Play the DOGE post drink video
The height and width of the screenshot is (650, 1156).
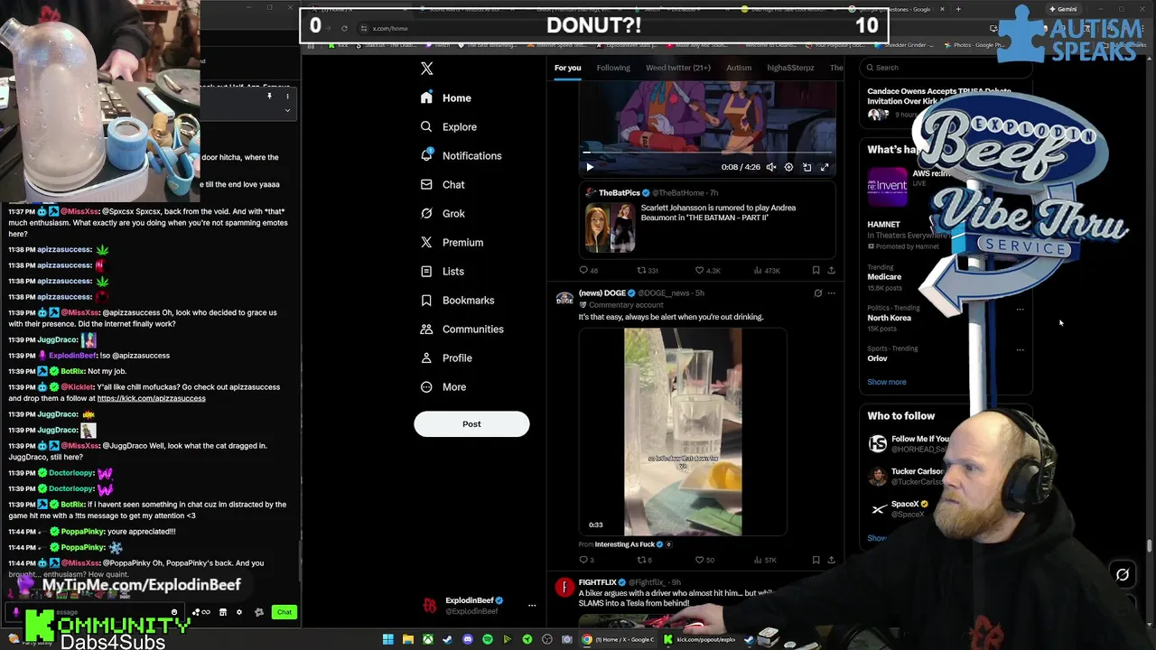pyautogui.click(x=683, y=432)
